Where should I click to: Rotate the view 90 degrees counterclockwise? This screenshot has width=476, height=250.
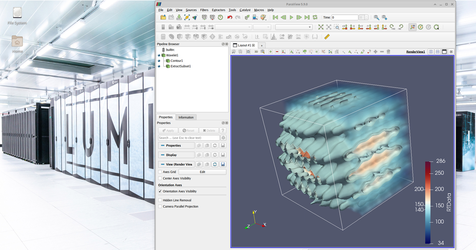[401, 27]
